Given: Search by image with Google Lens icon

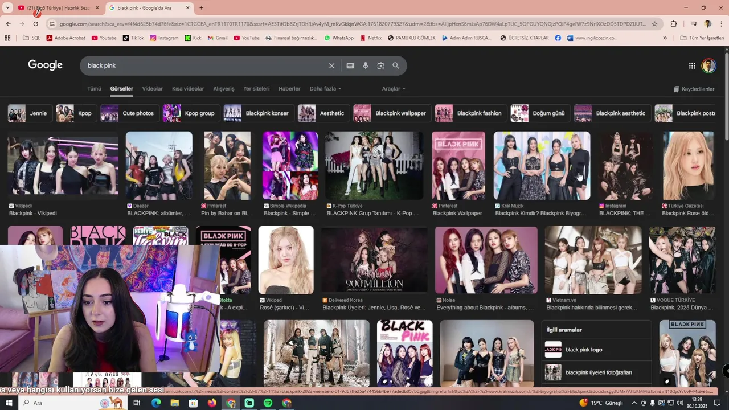Looking at the screenshot, I should [380, 65].
